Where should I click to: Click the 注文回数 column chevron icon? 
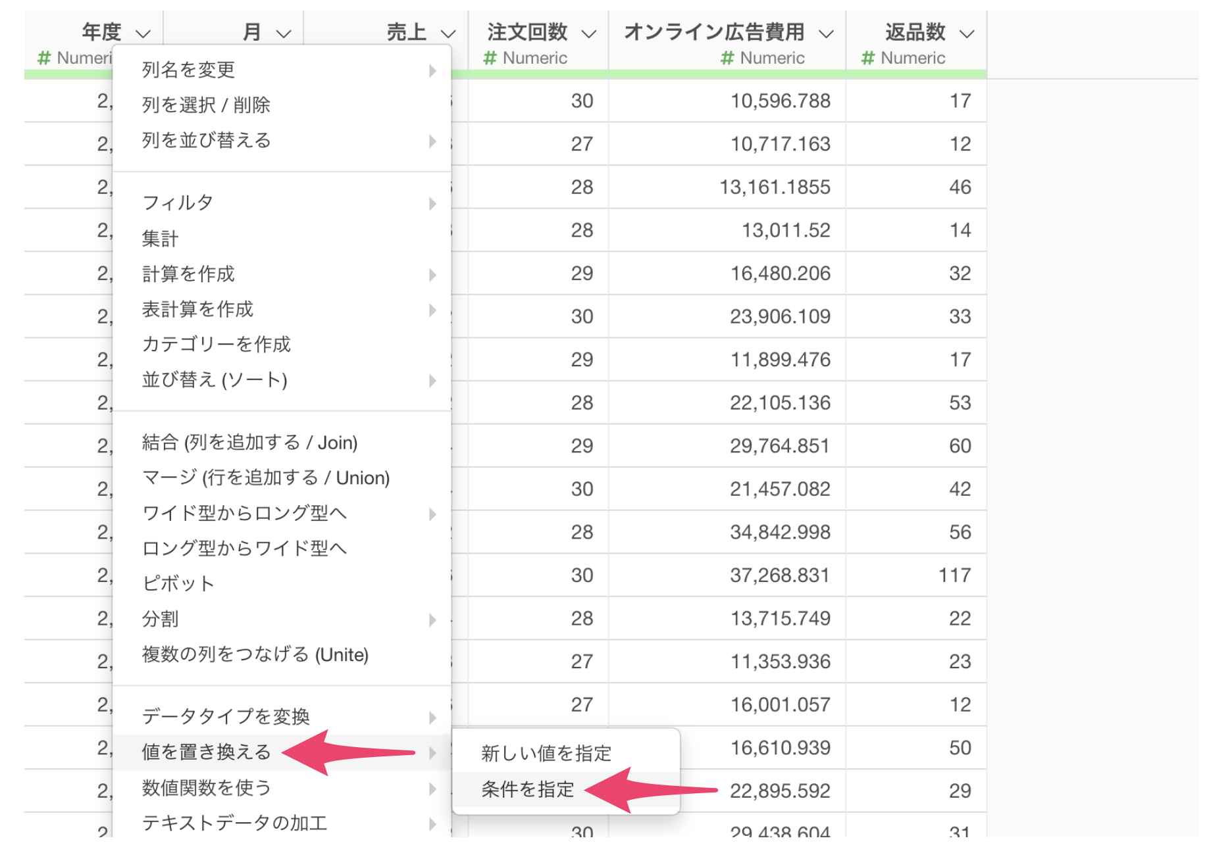coord(589,33)
